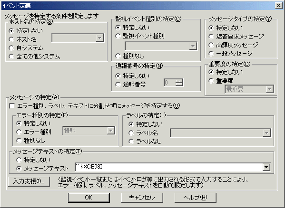Click the キャンセル button
This screenshot has width=285, height=208.
142,198
